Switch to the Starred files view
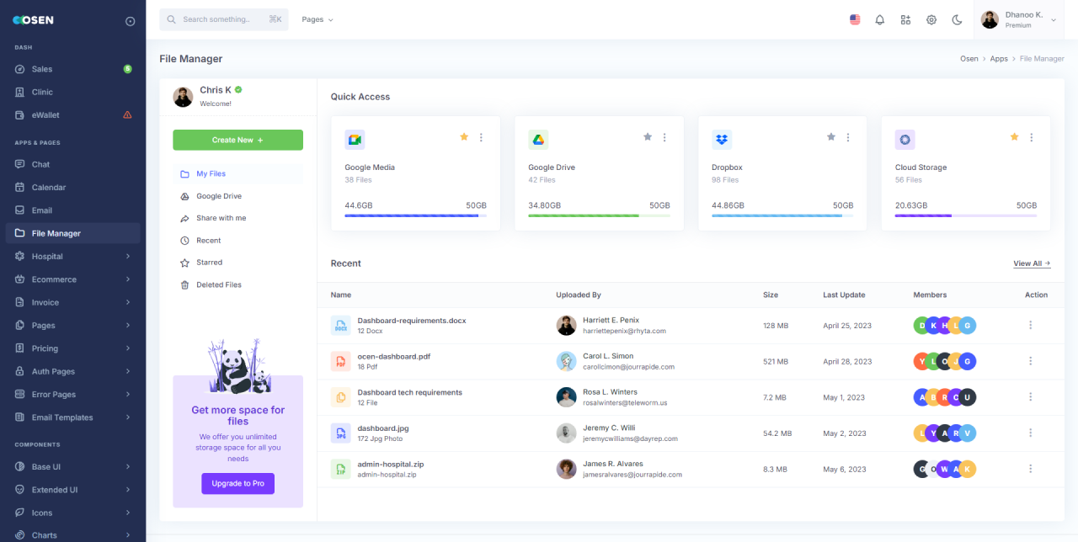 tap(210, 262)
